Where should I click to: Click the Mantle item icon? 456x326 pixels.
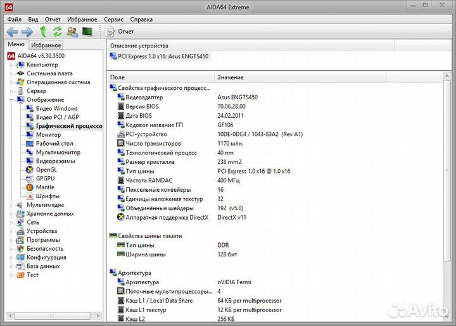30,187
